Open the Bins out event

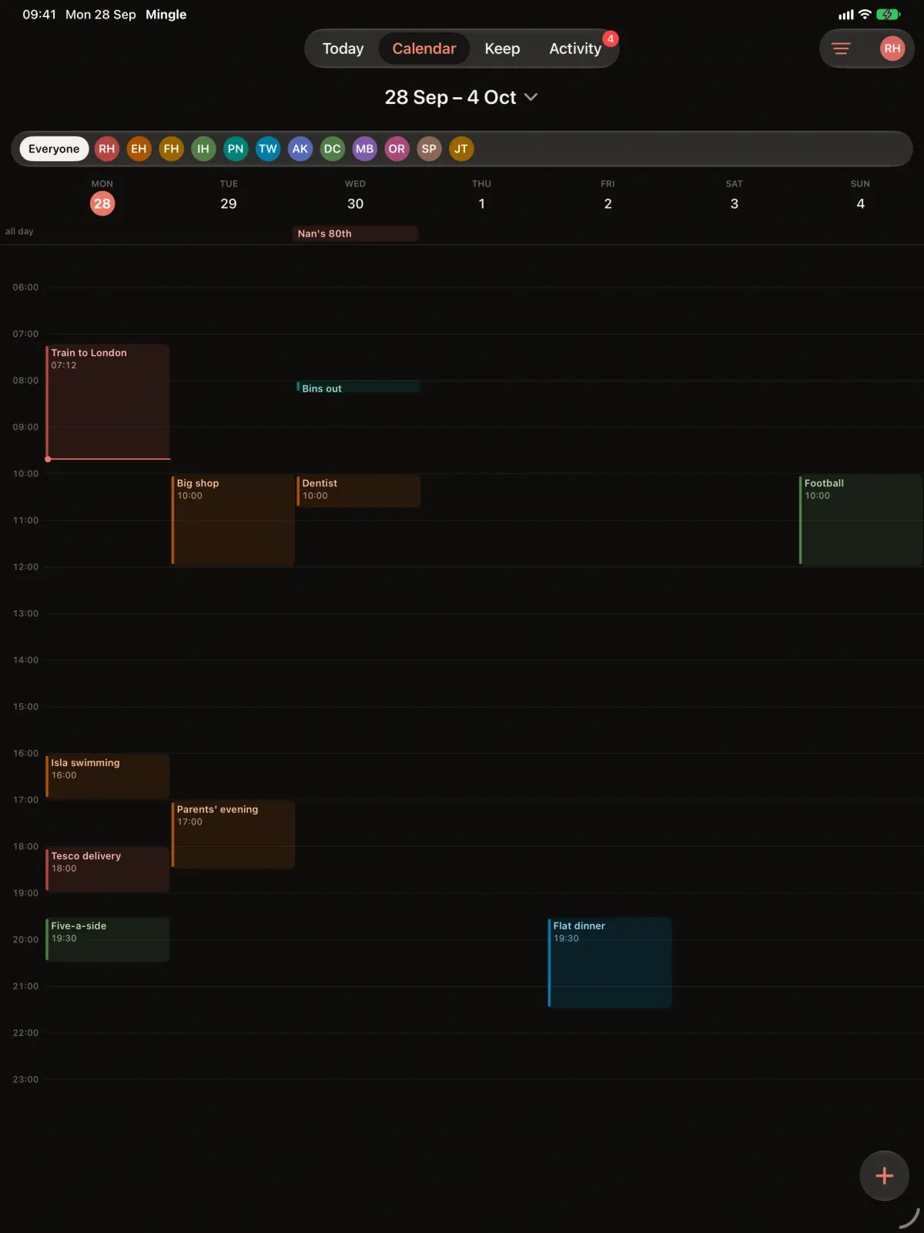click(358, 387)
